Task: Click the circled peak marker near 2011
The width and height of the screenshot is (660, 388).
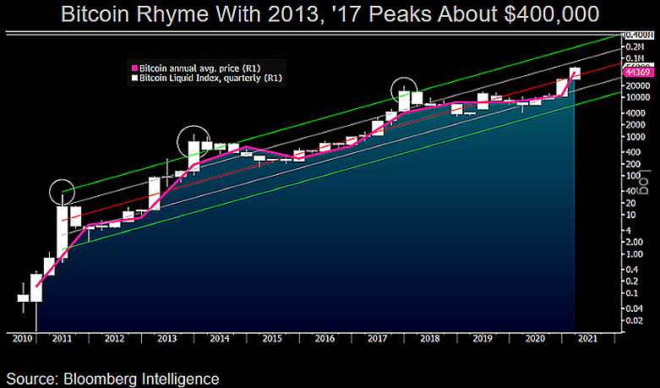Action: pos(63,193)
